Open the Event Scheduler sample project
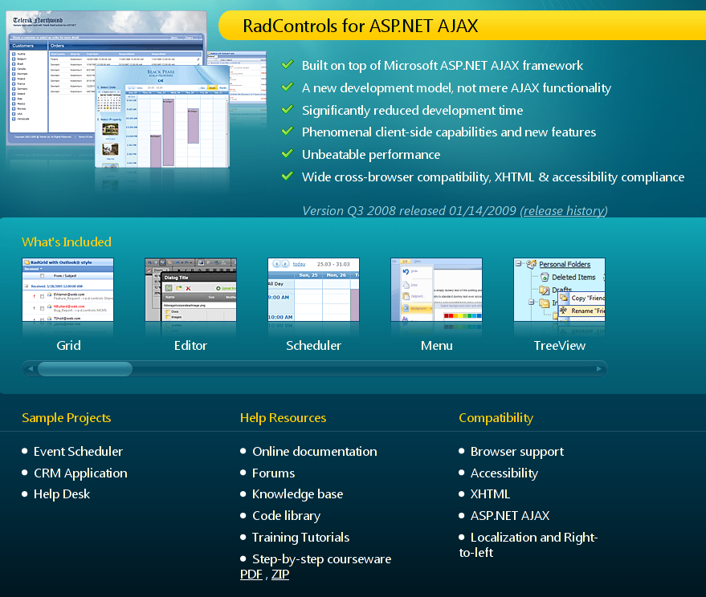Image resolution: width=706 pixels, height=597 pixels. click(x=79, y=451)
